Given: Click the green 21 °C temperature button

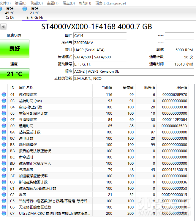Looking at the screenshot, I should click(15, 74).
